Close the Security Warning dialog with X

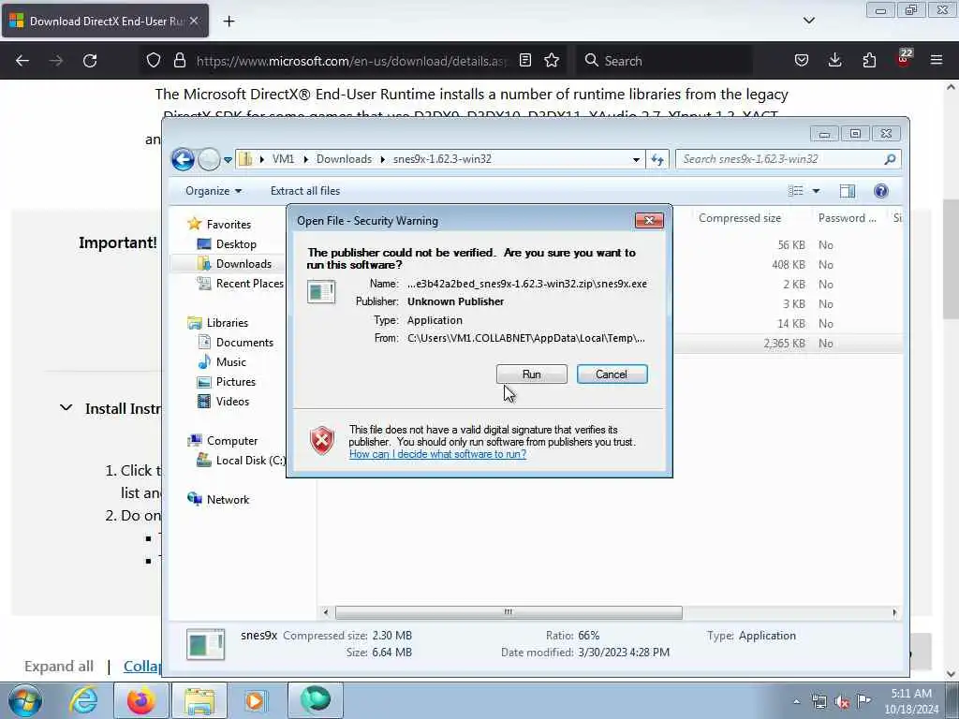tap(649, 221)
